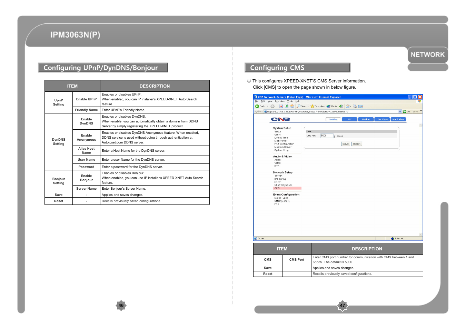Switch to the PTZ tab
The width and height of the screenshot is (466, 329).
click(x=349, y=119)
